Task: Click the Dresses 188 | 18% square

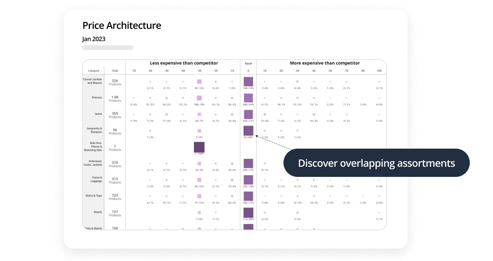Action: 199,98
